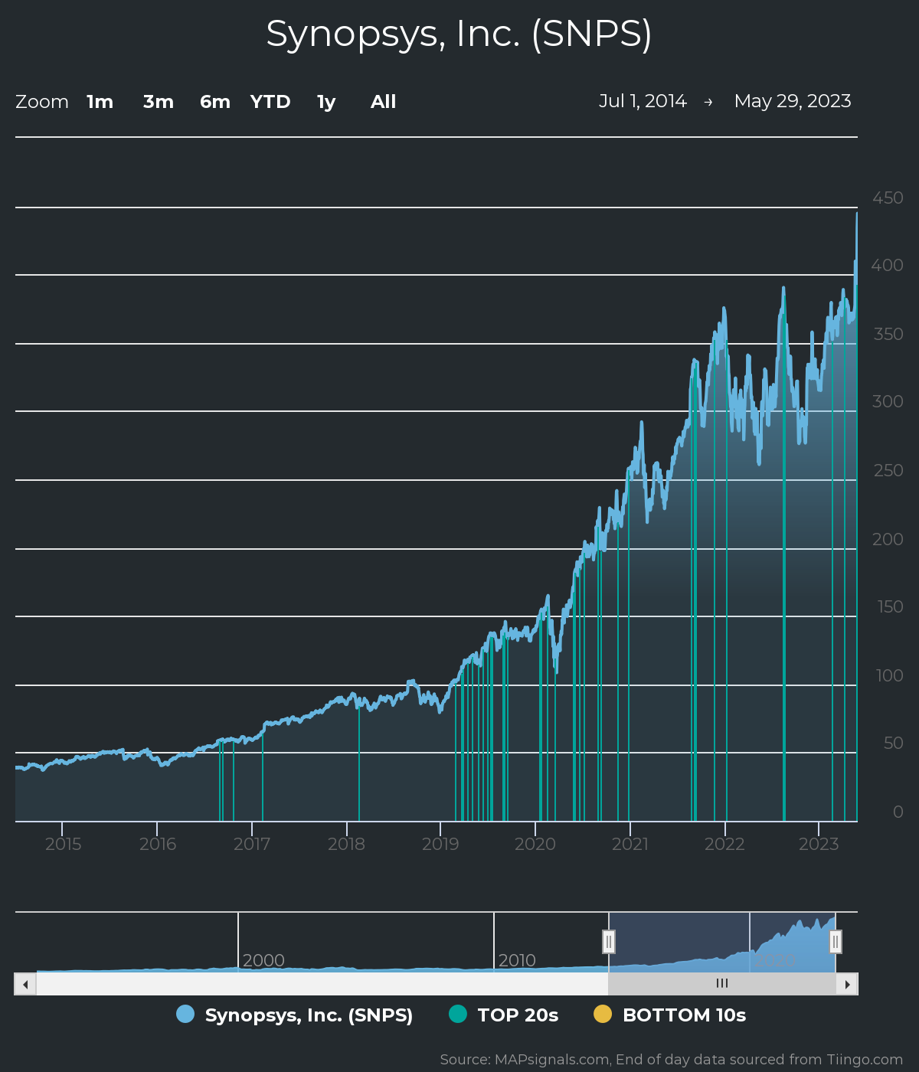Click the 300 y-axis value
The width and height of the screenshot is (919, 1072).
[x=888, y=401]
